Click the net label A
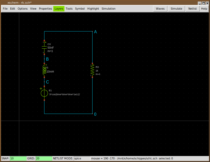Image resolution: width=210 pixels, height=162 pixels. (95, 32)
